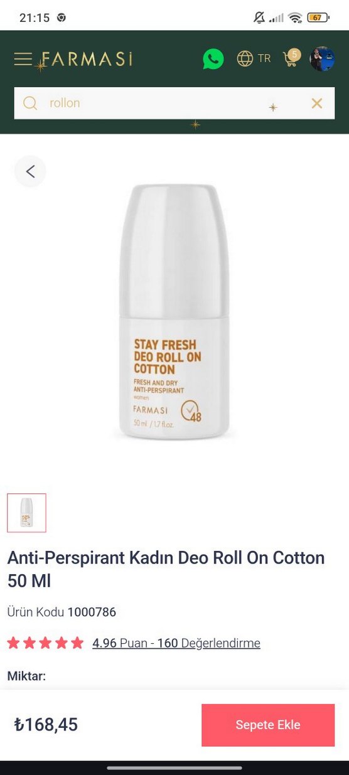Add product with Sepete Ekle button
Viewport: 349px width, 775px height.
click(x=268, y=725)
